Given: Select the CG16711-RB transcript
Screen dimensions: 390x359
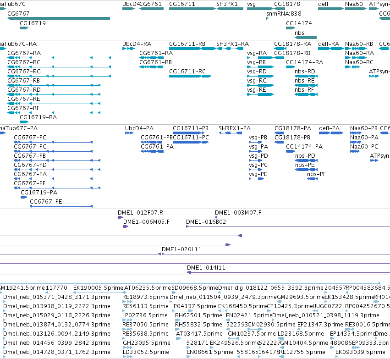Looking at the screenshot, I should point(192,49).
